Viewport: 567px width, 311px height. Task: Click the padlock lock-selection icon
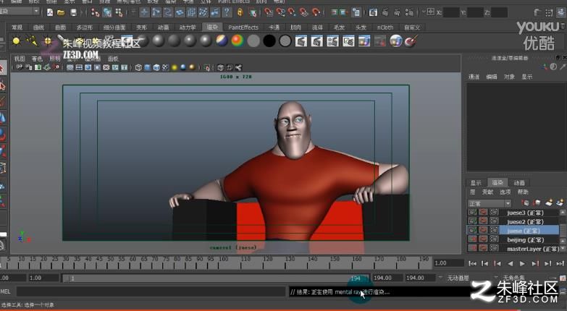[240, 12]
